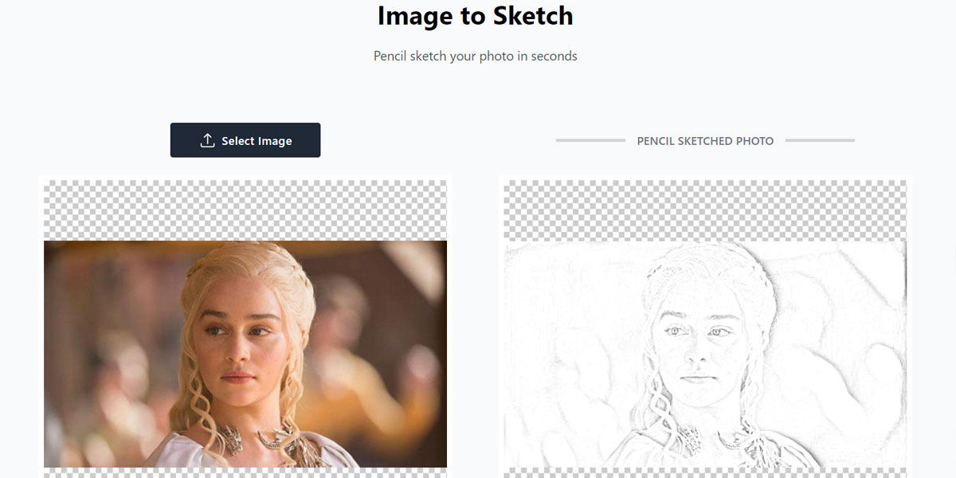Viewport: 956px width, 478px height.
Task: Click "Pencil sketch your photo in seconds" subtitle
Action: click(x=476, y=57)
